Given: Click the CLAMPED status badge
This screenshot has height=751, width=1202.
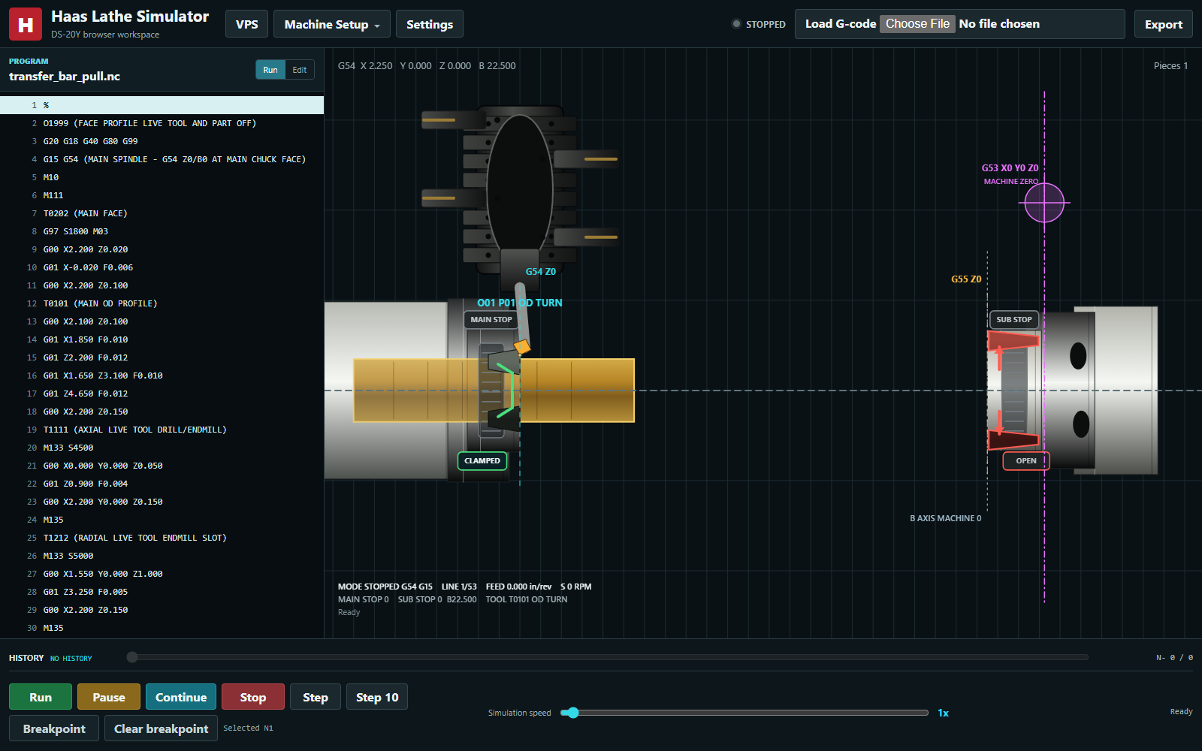Looking at the screenshot, I should click(482, 460).
